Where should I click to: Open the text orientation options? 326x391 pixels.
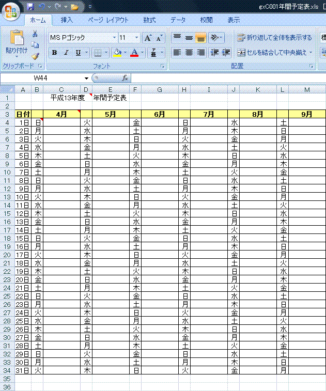tap(216, 37)
